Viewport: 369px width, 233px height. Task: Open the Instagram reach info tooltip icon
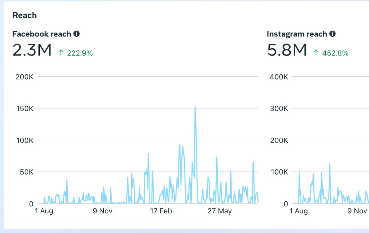(x=332, y=34)
